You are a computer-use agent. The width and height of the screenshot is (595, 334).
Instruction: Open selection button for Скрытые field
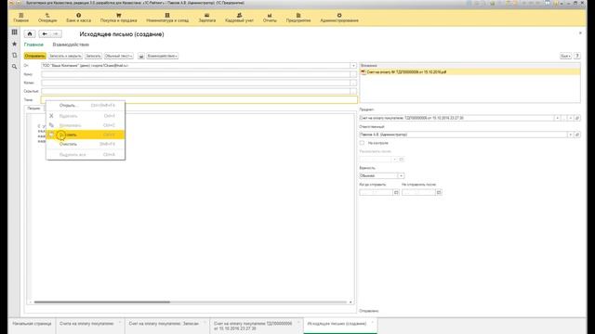pos(353,91)
